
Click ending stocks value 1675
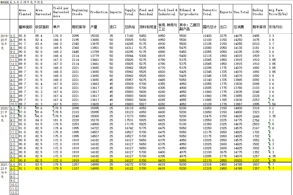(x=256, y=40)
